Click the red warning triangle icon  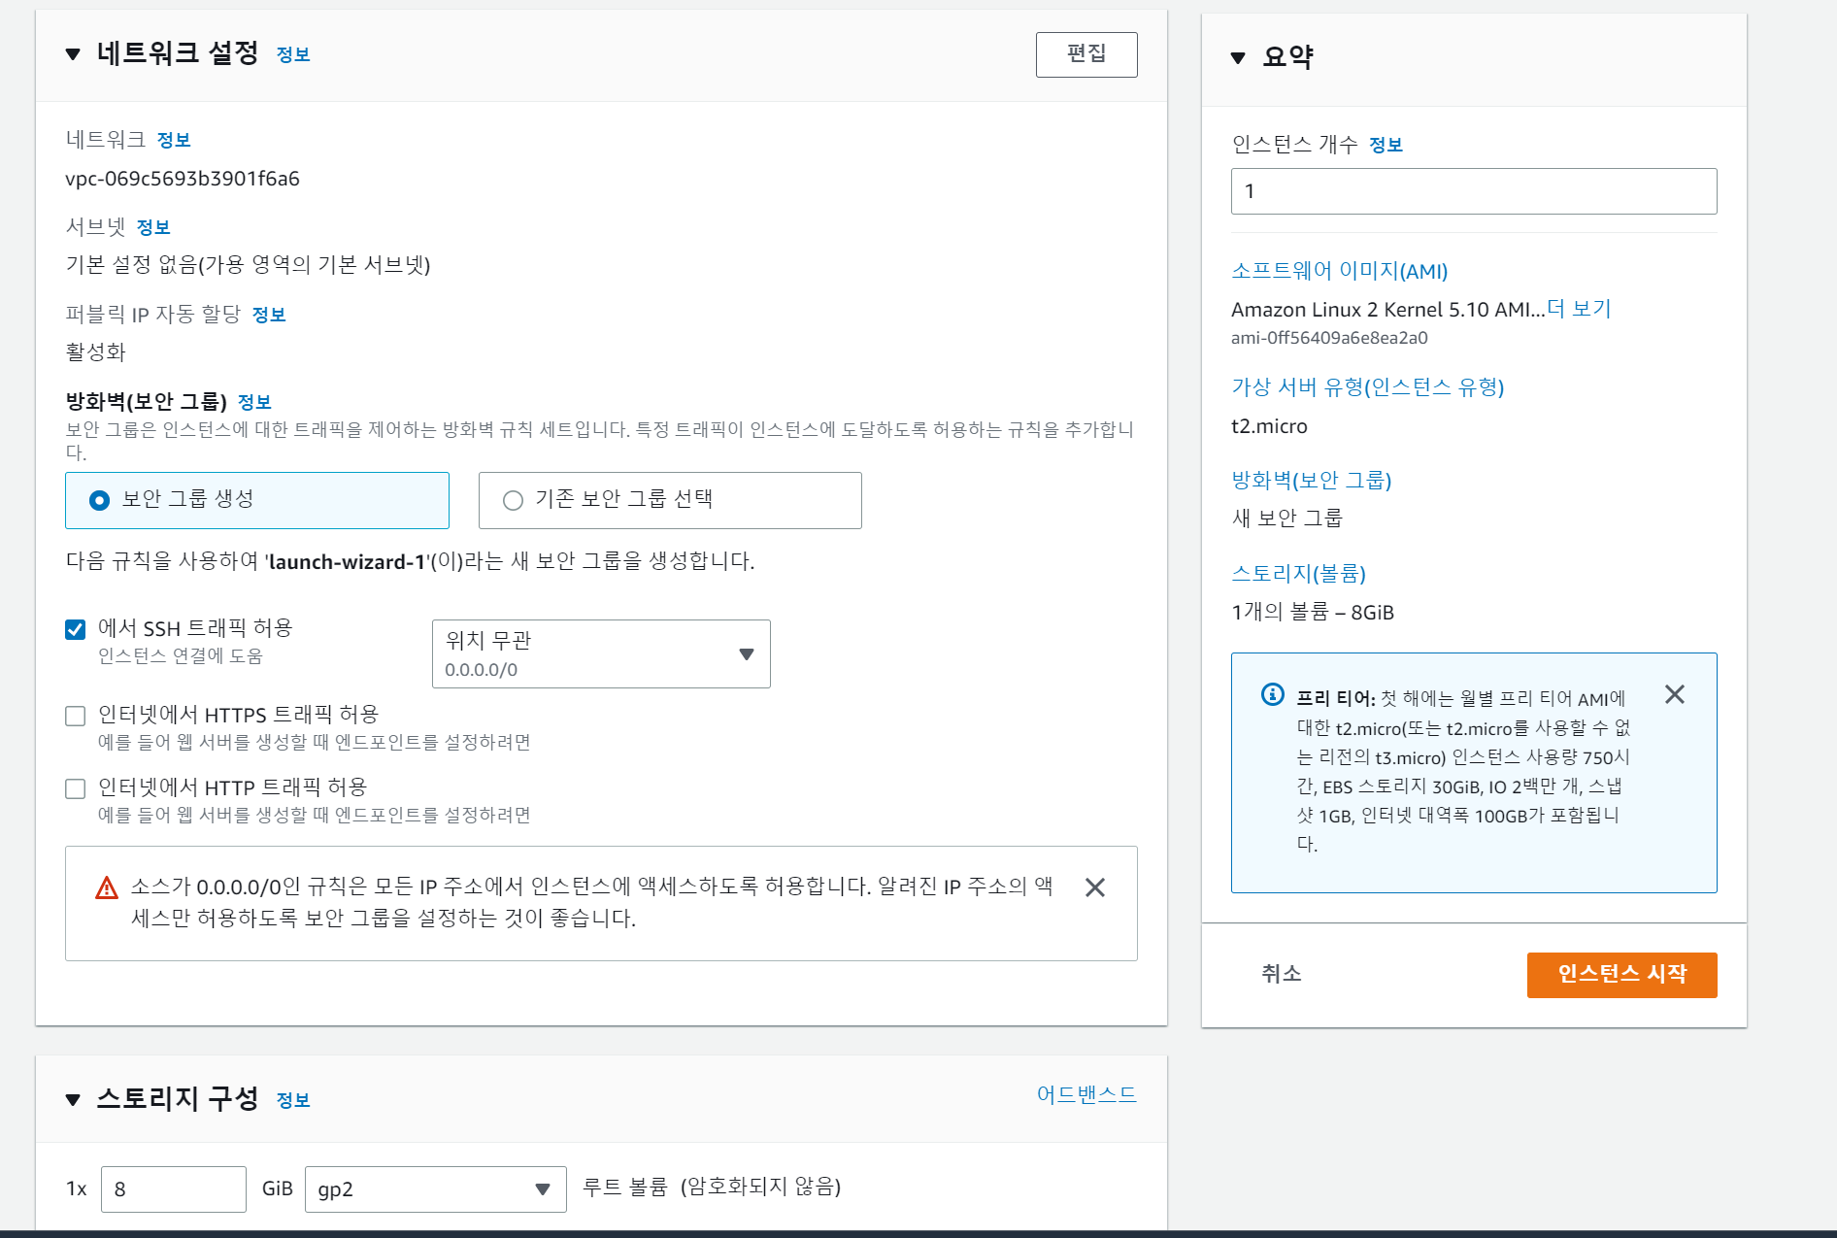pos(107,887)
